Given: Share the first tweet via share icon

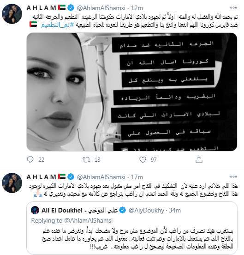Looking at the screenshot, I should pyautogui.click(x=199, y=159).
